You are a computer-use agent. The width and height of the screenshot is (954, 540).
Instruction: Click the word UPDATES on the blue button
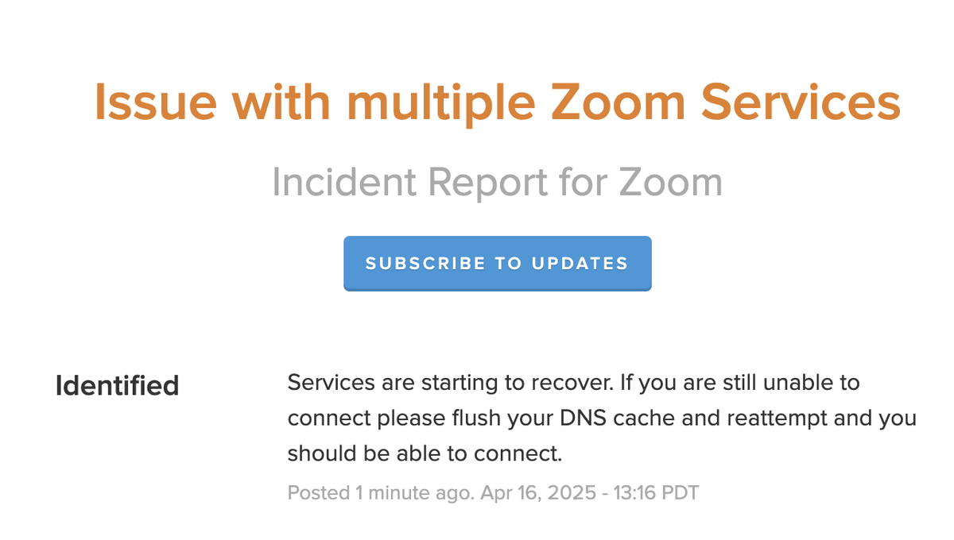point(579,264)
